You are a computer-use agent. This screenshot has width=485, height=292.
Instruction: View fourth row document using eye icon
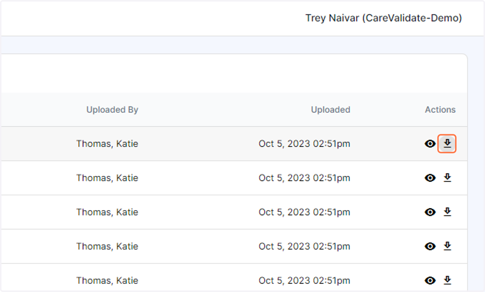pos(430,246)
